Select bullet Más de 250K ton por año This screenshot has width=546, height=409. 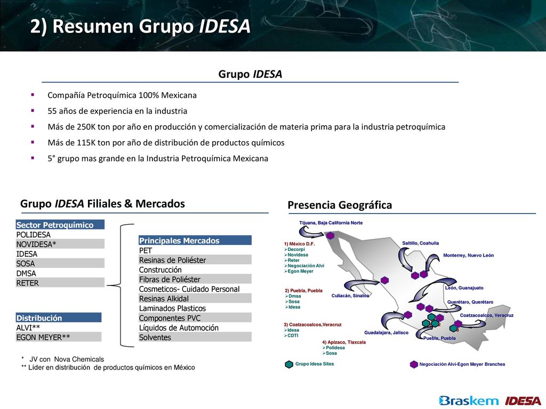coord(246,127)
